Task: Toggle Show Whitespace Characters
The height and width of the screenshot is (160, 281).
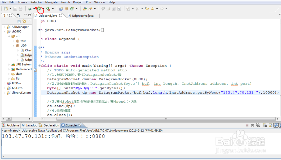Action: pyautogui.click(x=119, y=9)
